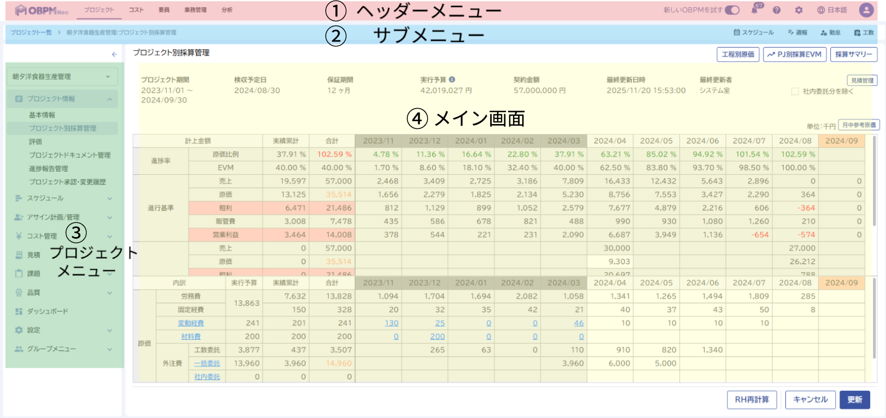The width and height of the screenshot is (886, 418).
Task: Open the 材料費 row link
Action: point(191,337)
